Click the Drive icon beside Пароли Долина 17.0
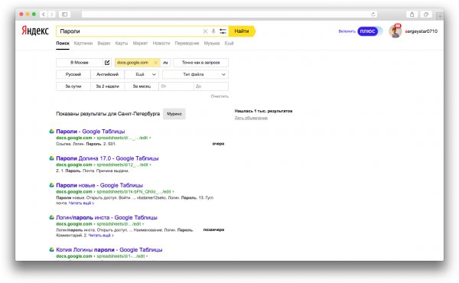This screenshot has width=459, height=283. [51, 158]
